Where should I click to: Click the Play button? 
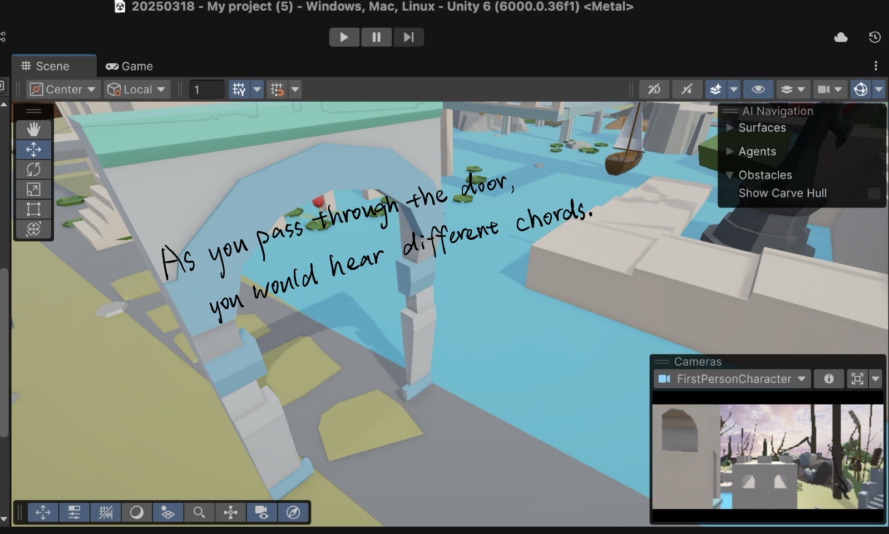click(344, 37)
